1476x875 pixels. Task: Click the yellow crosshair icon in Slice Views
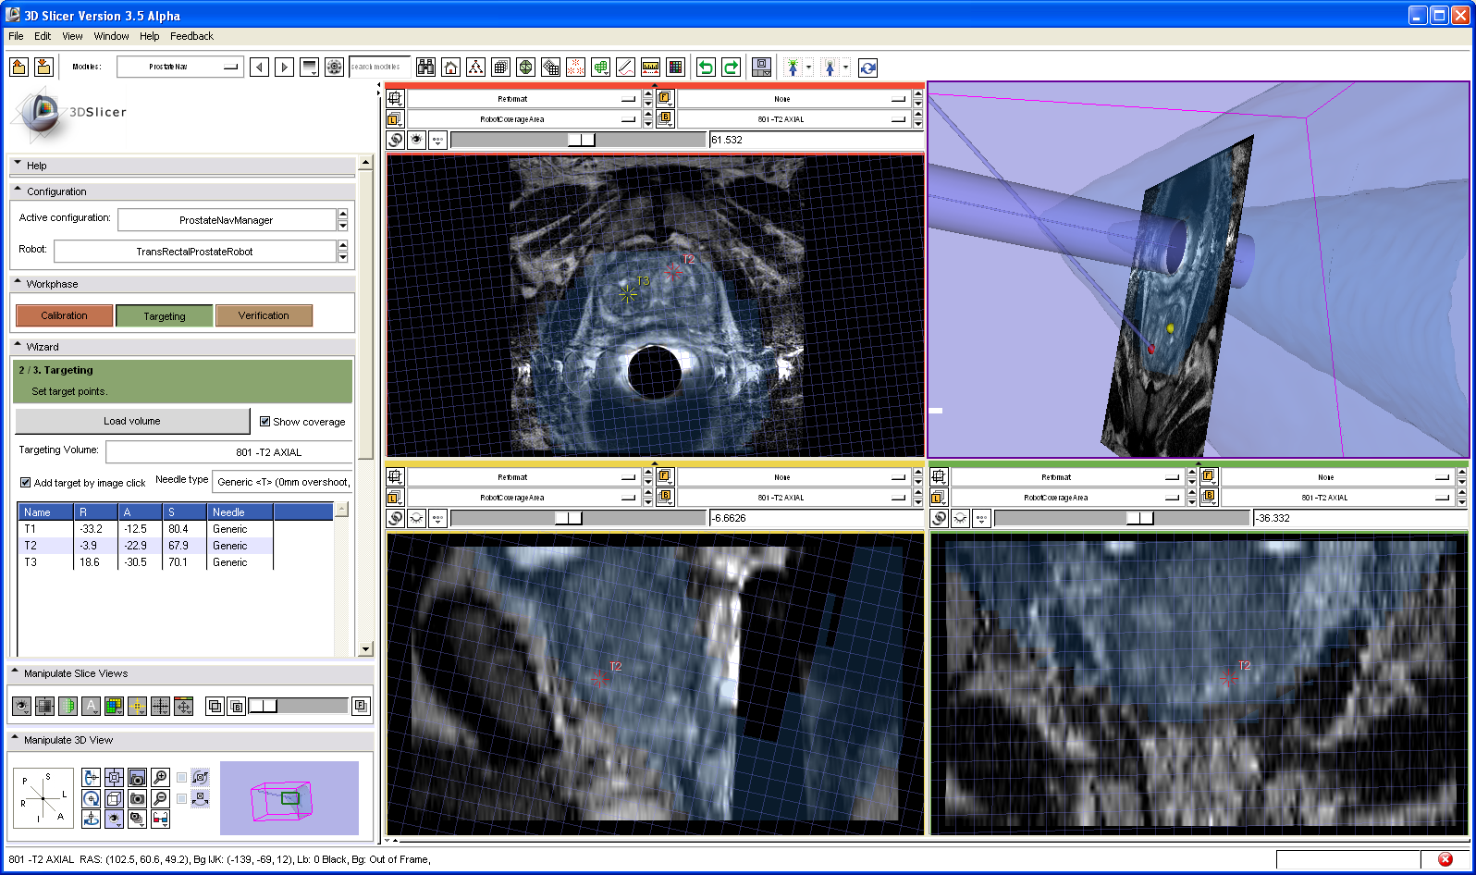[x=137, y=707]
